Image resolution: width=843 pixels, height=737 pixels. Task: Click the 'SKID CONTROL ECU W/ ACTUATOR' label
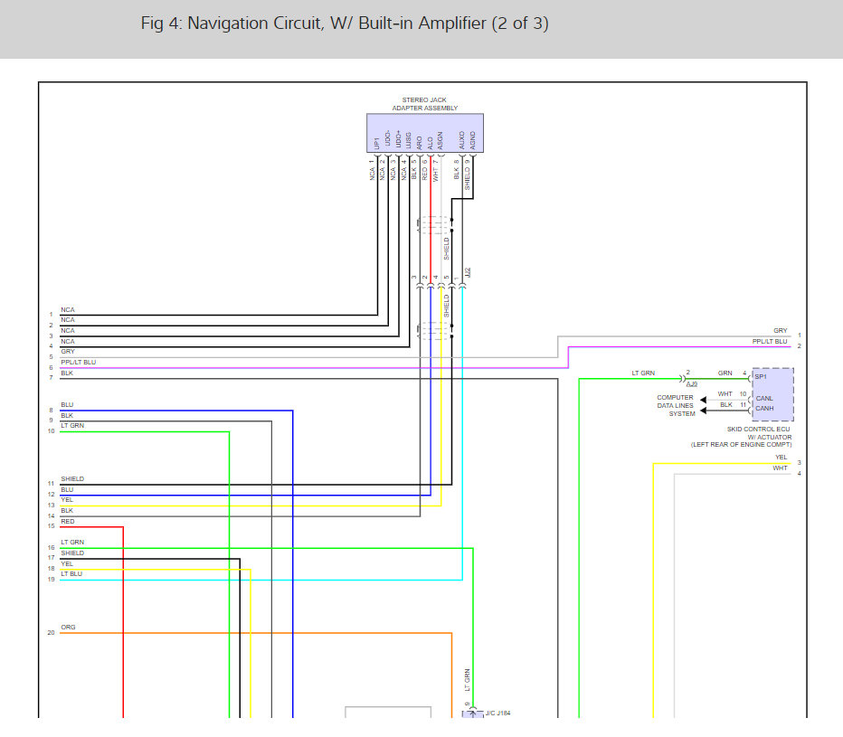(x=759, y=433)
